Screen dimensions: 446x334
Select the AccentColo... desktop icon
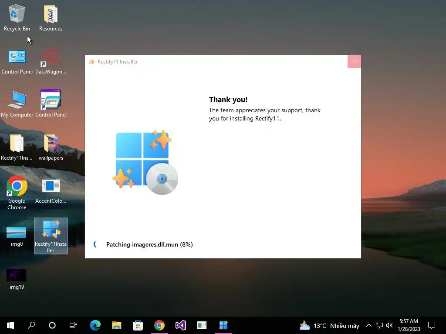point(51,191)
